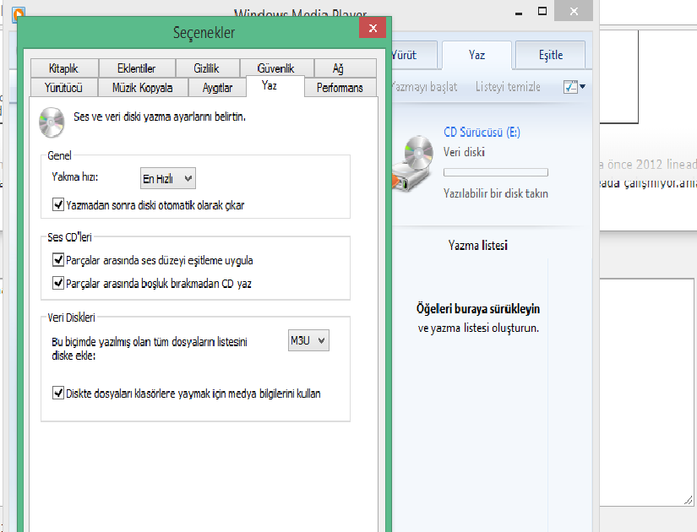Click the 'CD Sürücüsü (E:)' link

coord(482,132)
